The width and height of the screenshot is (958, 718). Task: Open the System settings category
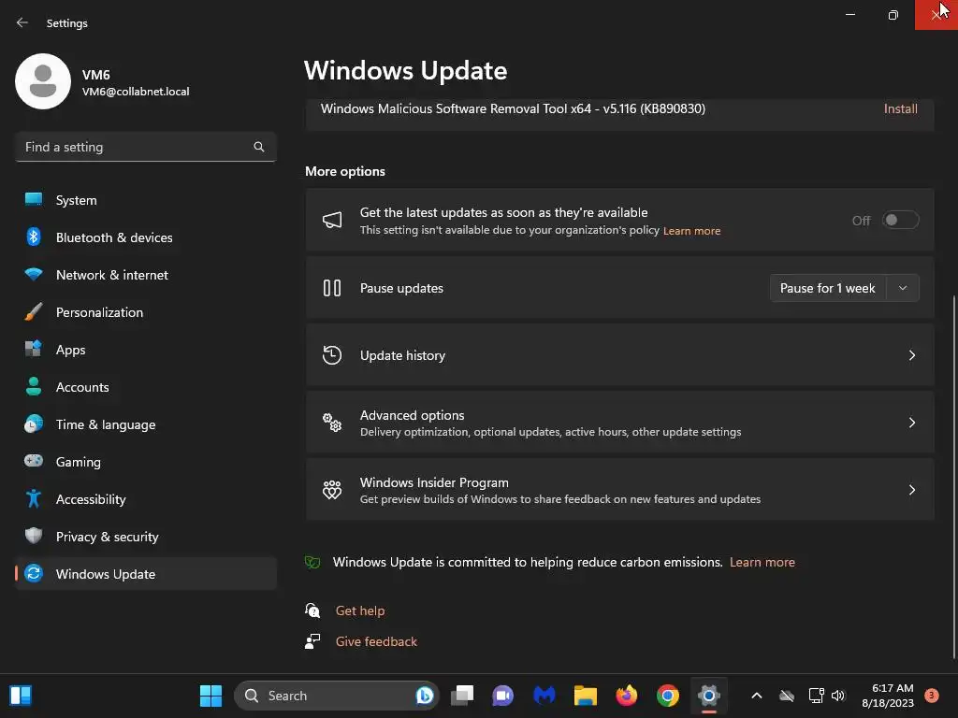(145, 200)
